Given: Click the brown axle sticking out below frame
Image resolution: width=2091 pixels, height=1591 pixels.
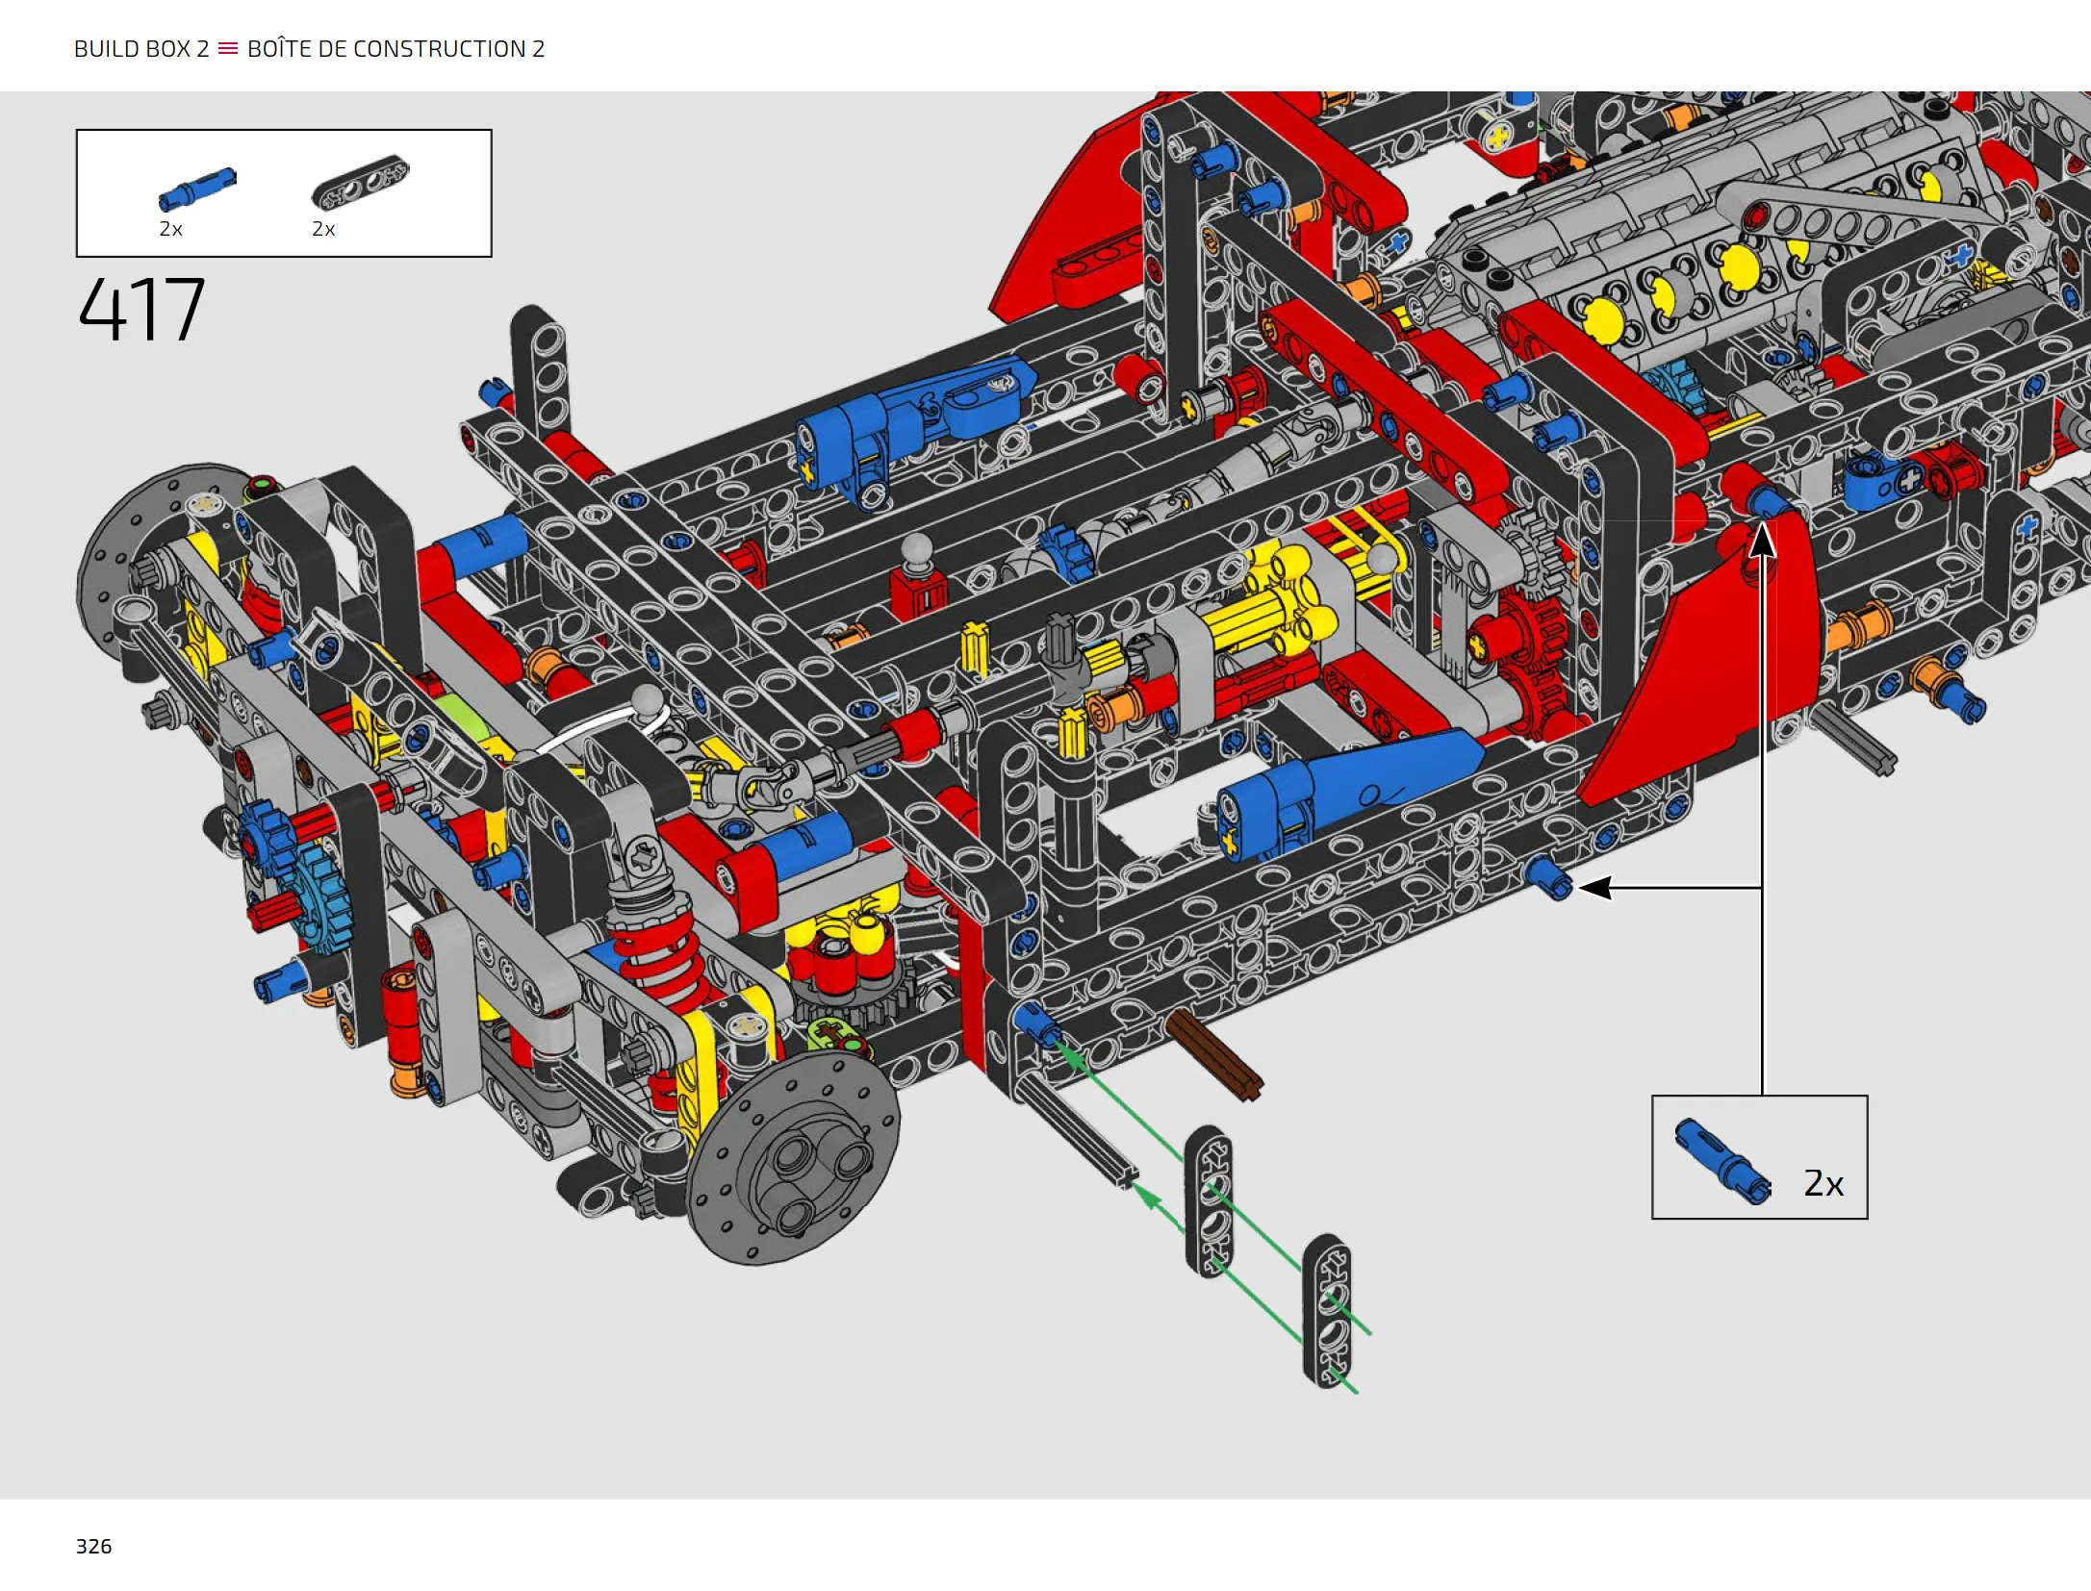Looking at the screenshot, I should [x=1214, y=1054].
